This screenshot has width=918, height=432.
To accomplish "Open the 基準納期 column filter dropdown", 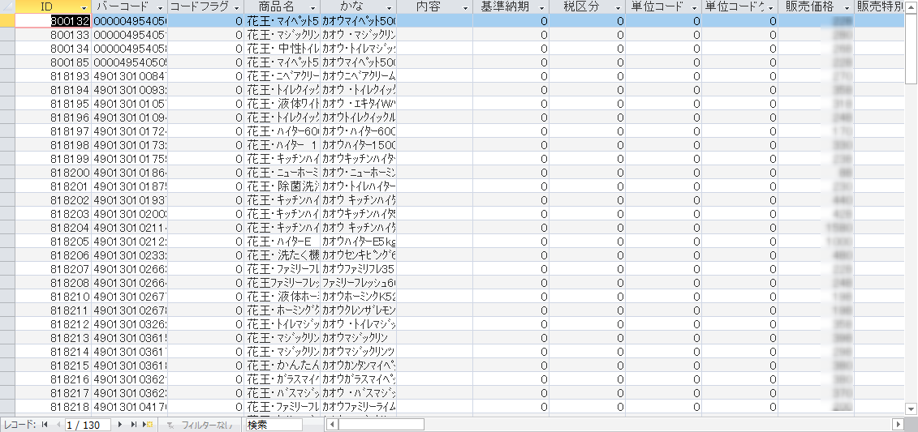I will (x=542, y=7).
